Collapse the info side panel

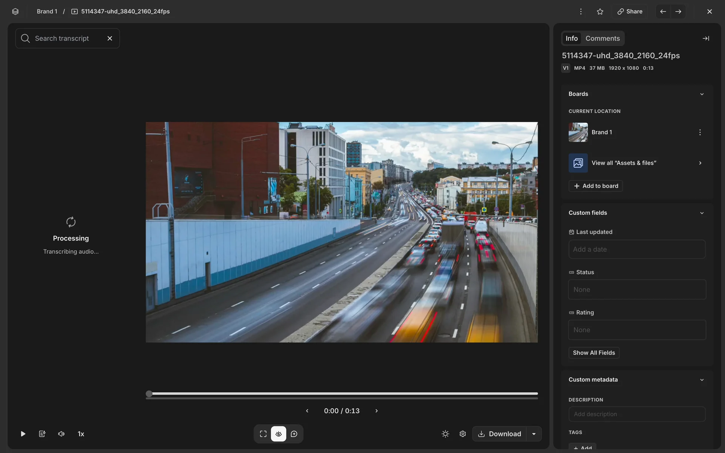(x=706, y=39)
